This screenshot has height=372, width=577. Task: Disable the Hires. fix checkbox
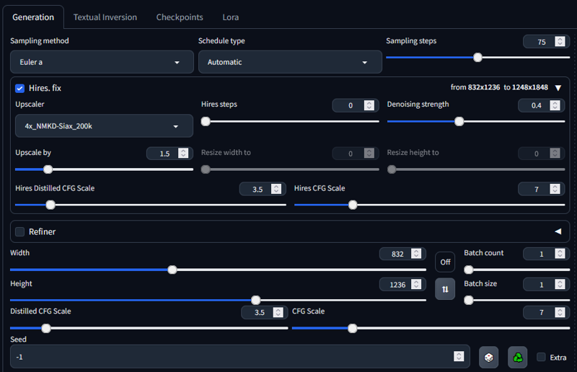pyautogui.click(x=20, y=88)
